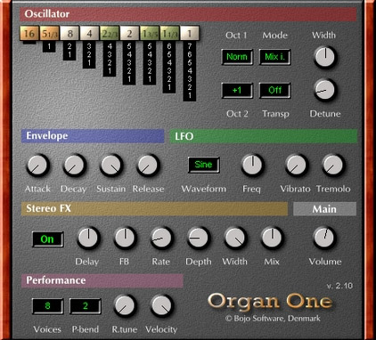Change the P-bend value display showing 2

[x=86, y=306]
